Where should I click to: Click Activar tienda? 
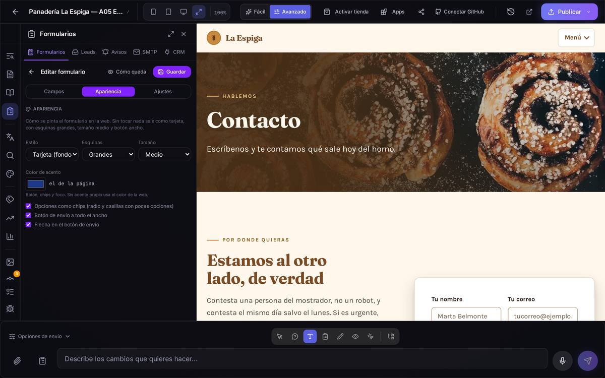(346, 12)
